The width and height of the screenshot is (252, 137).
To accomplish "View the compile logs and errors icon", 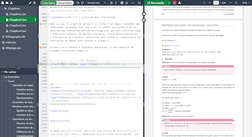I will pos(175,3).
